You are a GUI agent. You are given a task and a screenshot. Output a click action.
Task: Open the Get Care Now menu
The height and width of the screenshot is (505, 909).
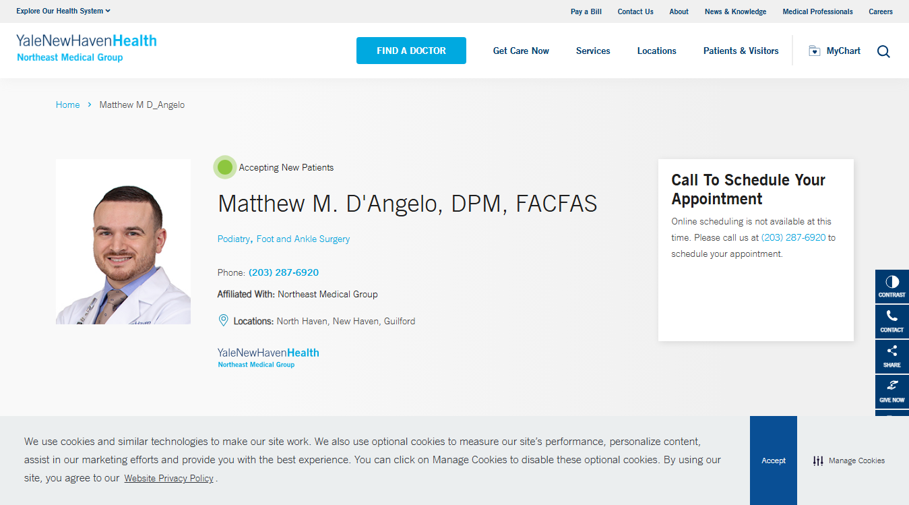click(521, 51)
